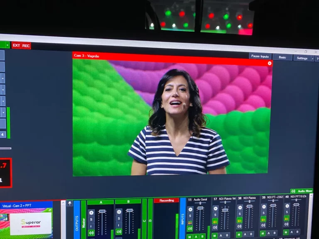
Task: Click info I button on bus A
Action: pyautogui.click(x=91, y=226)
